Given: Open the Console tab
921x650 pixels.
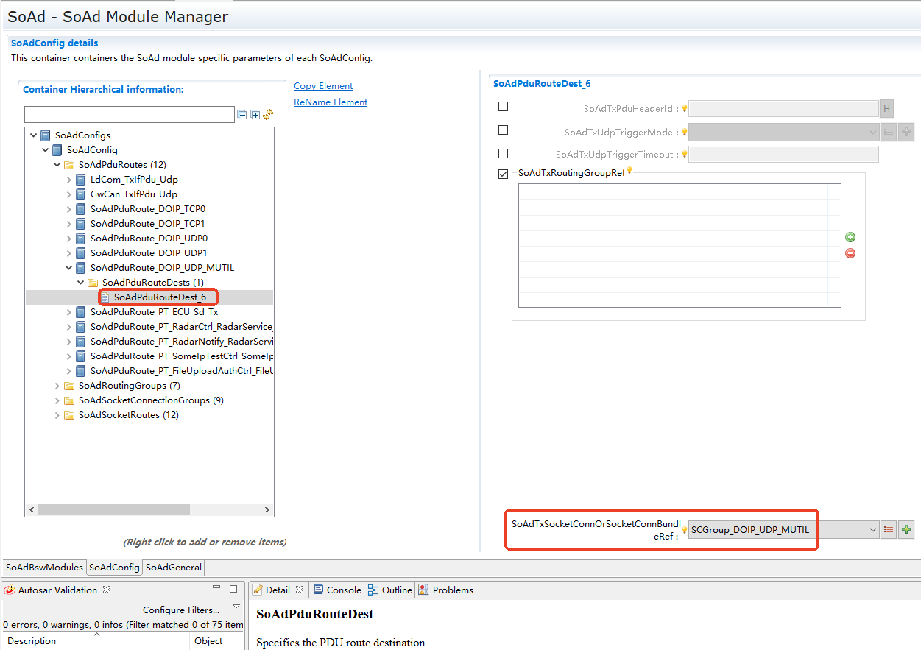Looking at the screenshot, I should click(338, 590).
